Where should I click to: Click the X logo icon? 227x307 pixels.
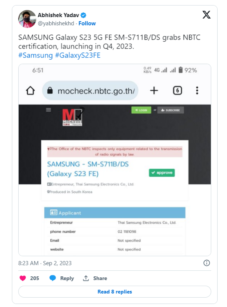(206, 15)
